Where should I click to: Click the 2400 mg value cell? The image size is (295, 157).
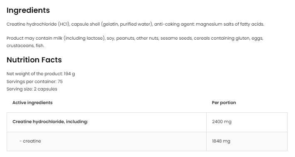tap(247, 122)
